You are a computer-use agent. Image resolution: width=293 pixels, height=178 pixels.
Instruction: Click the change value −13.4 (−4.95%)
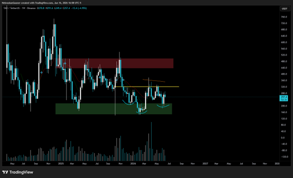79,8
